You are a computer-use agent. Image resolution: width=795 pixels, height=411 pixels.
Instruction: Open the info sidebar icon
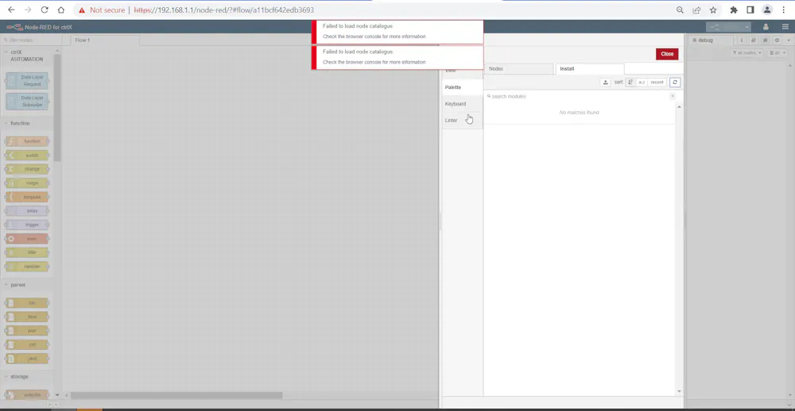coord(742,40)
